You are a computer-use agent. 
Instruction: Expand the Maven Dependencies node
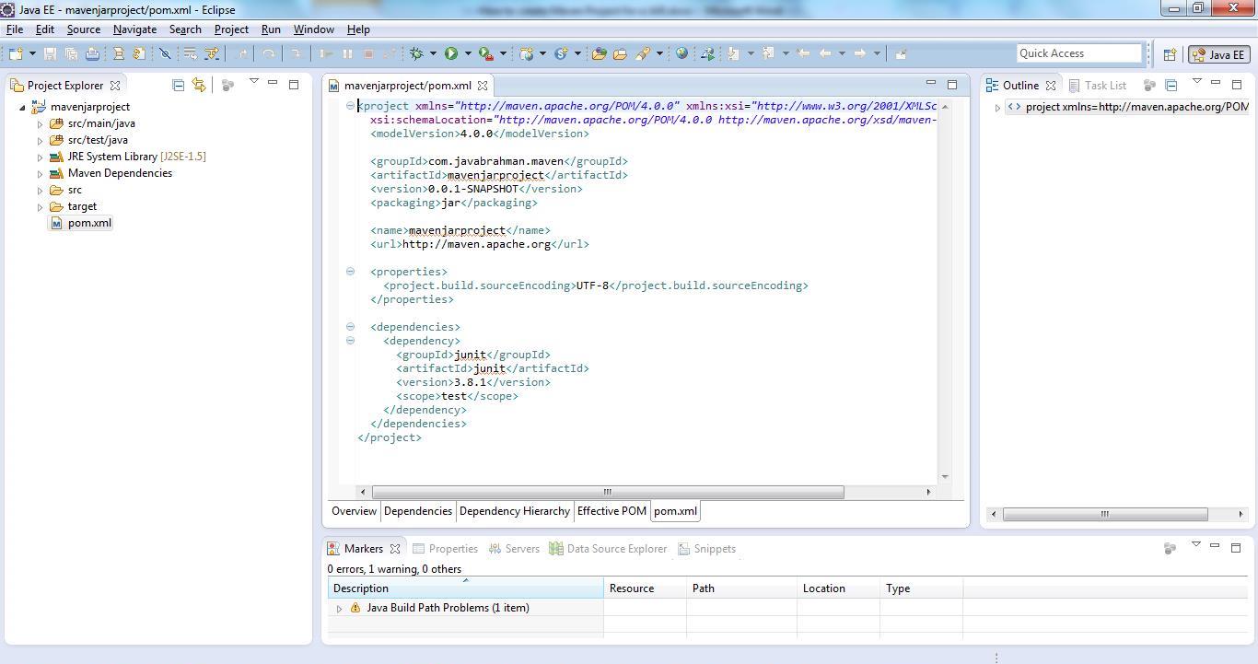[40, 173]
